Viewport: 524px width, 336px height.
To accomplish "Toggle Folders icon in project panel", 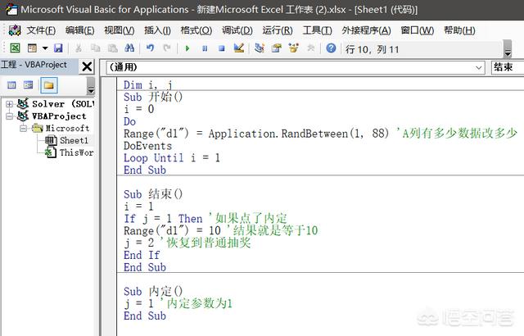I will click(49, 85).
